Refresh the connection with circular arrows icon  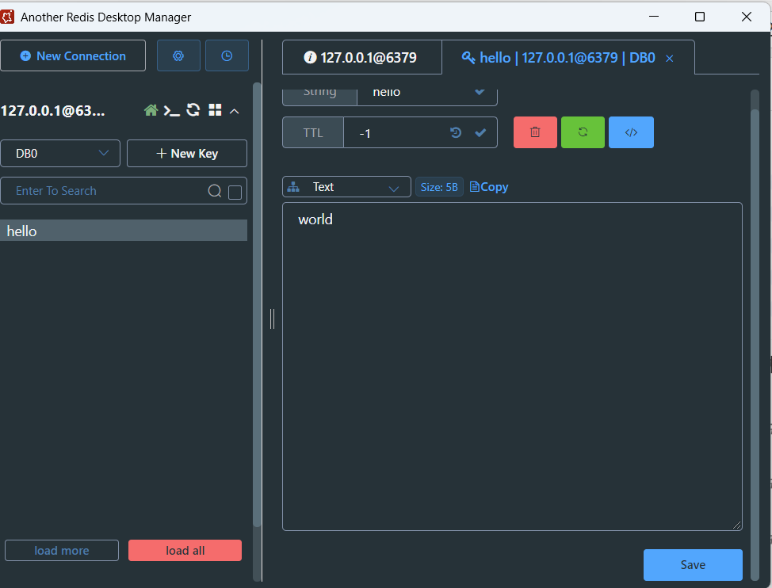pyautogui.click(x=193, y=110)
